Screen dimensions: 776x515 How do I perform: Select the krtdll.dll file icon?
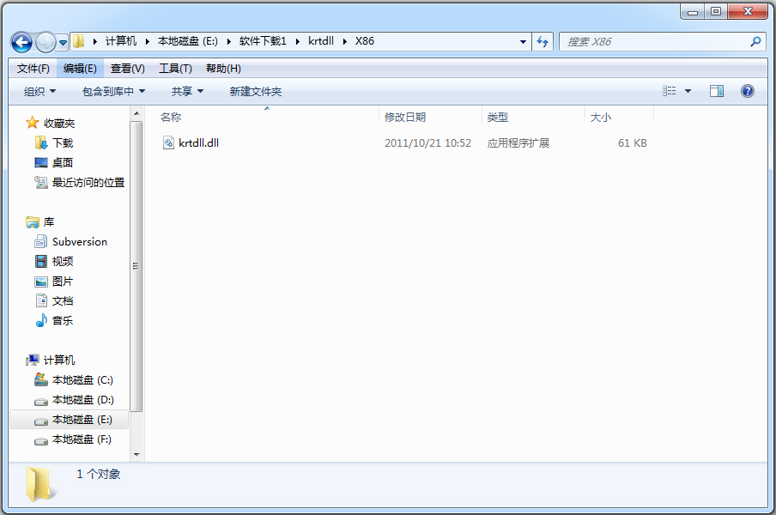(x=168, y=143)
